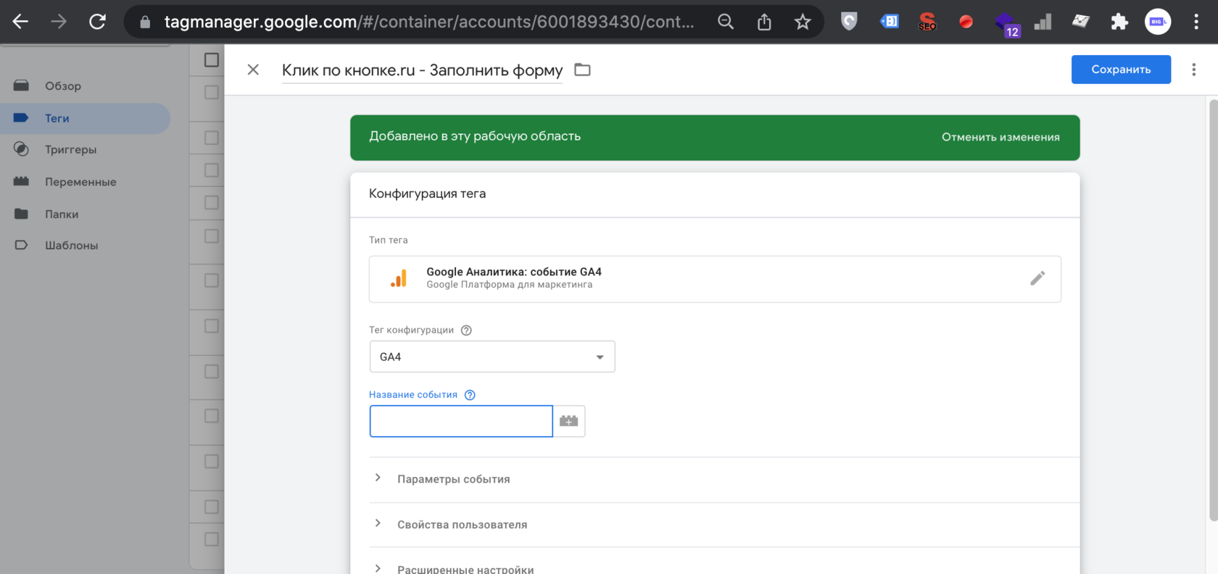The image size is (1218, 574).
Task: Bookmark this page with the star icon
Action: point(802,22)
